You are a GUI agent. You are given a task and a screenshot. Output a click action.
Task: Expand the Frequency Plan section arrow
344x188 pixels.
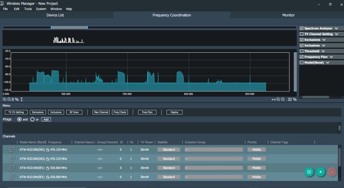click(331, 57)
